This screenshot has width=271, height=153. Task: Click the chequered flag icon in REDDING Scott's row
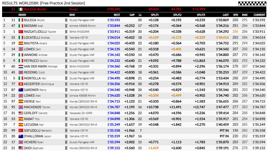[66, 72]
